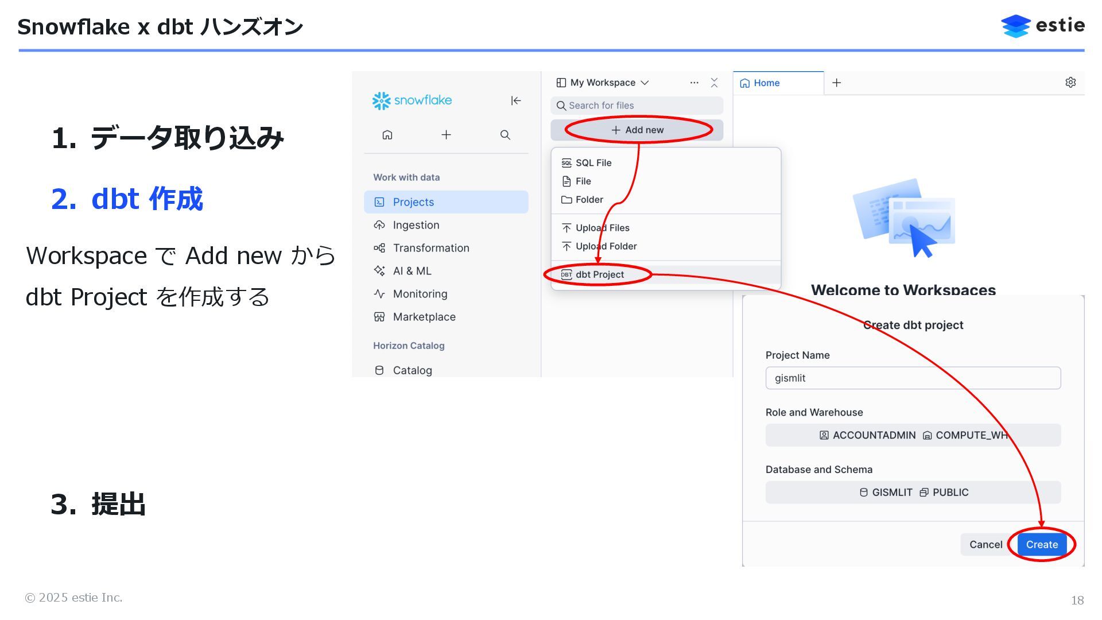This screenshot has width=1102, height=620.
Task: Click the Snowflake home icon in sidebar
Action: (x=387, y=135)
